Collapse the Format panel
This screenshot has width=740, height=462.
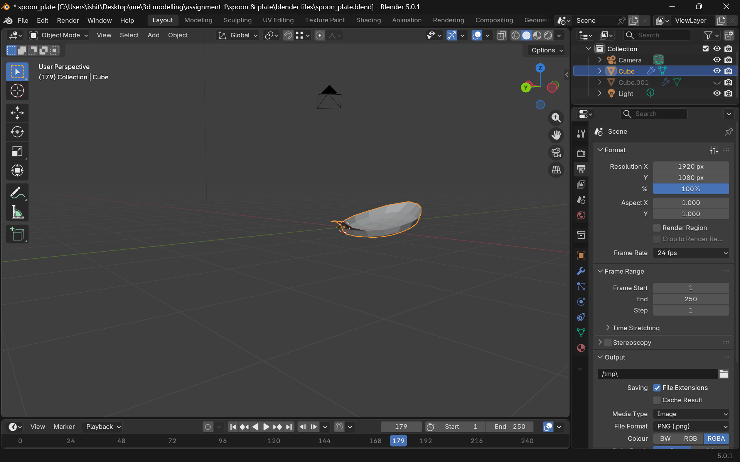(600, 150)
